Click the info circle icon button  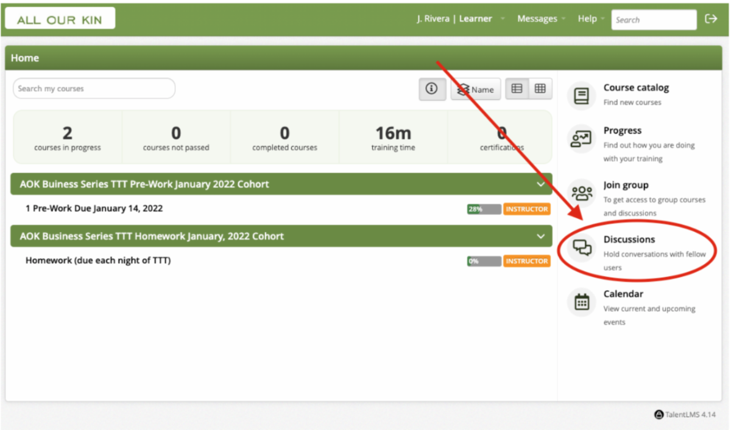tap(432, 89)
